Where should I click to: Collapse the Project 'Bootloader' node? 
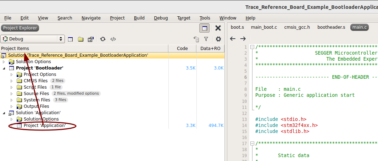4,68
